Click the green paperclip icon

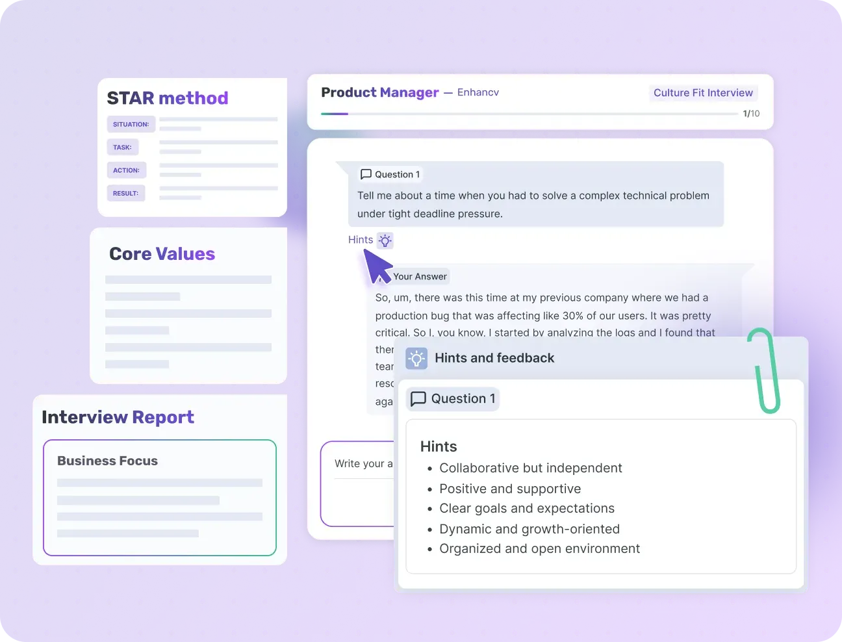(x=764, y=371)
